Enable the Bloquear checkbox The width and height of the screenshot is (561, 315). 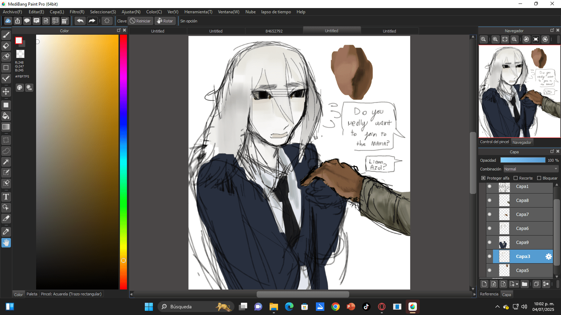(x=539, y=178)
